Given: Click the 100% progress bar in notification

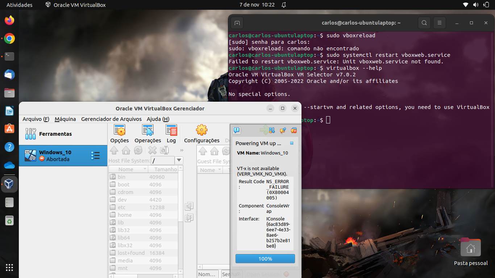Looking at the screenshot, I should pyautogui.click(x=265, y=259).
